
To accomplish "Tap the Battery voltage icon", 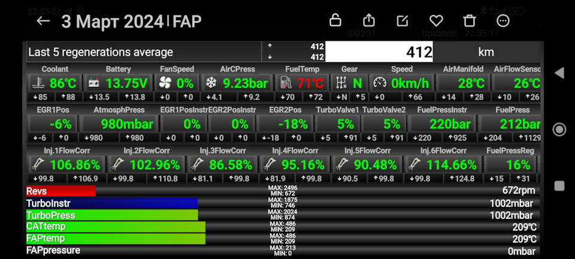I will pyautogui.click(x=95, y=83).
